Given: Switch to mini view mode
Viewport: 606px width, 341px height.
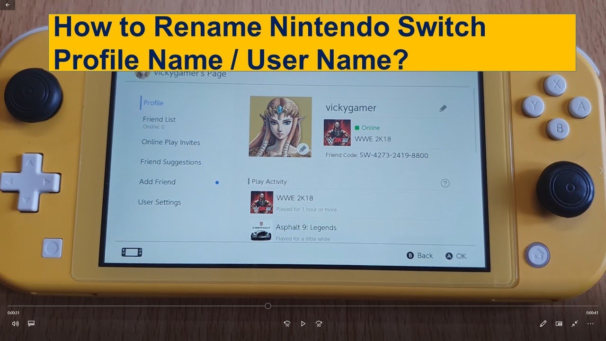Looking at the screenshot, I should pos(559,324).
